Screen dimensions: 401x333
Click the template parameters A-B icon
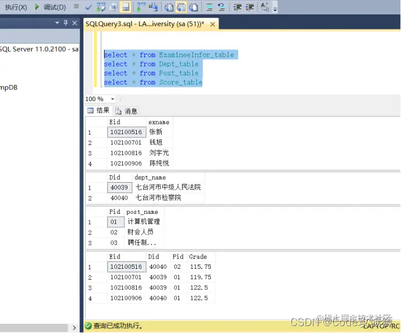(x=265, y=7)
